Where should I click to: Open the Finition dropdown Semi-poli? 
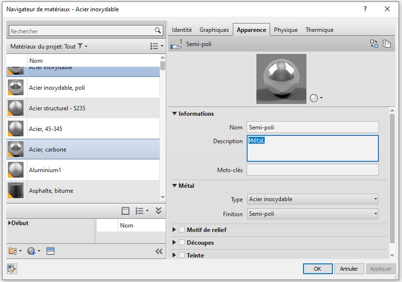(312, 214)
